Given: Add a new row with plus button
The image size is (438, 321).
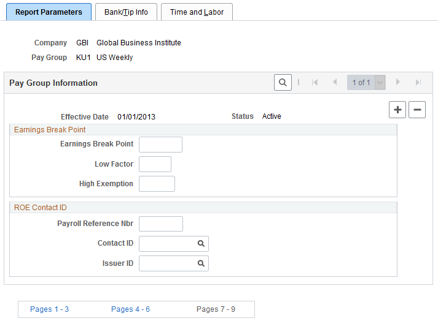Looking at the screenshot, I should point(397,110).
